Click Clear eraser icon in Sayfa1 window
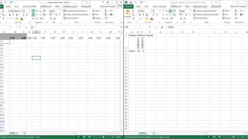 236,18
